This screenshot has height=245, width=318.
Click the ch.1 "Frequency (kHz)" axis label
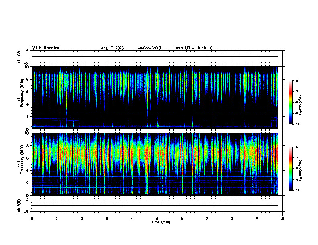point(22,93)
